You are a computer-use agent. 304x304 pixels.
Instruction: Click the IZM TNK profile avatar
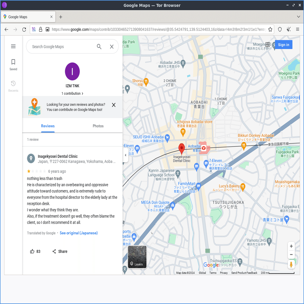[x=72, y=71]
